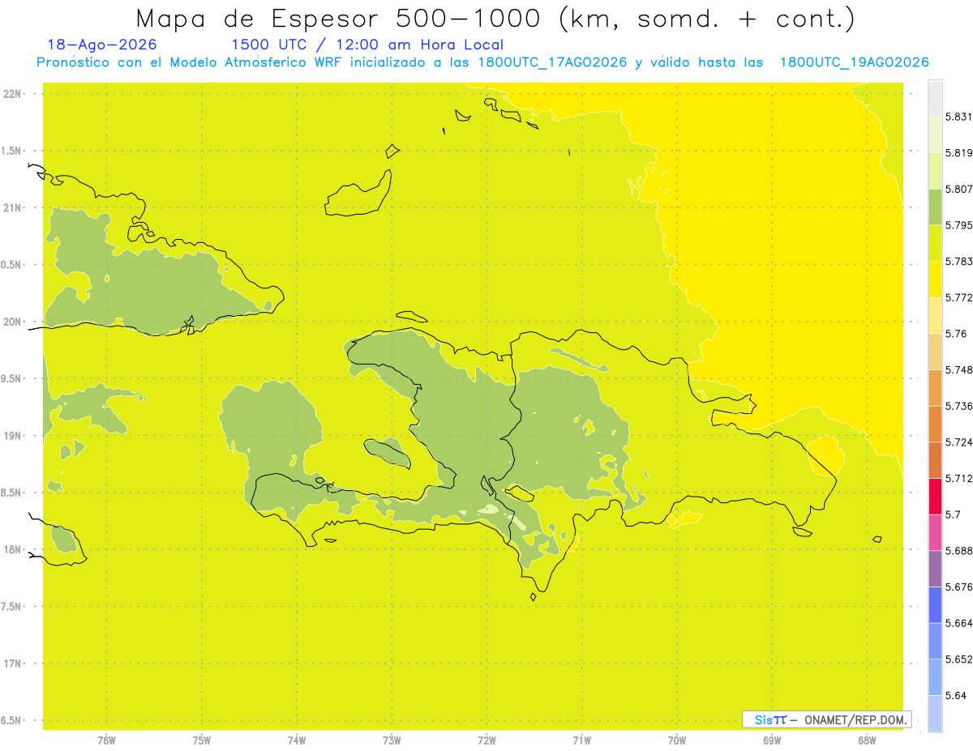Screen dimensions: 973x751
Task: Pick the light orange legend swatch between 5.736 and 5.748
Action: (935, 388)
